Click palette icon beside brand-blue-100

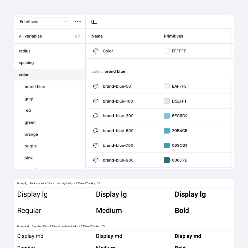(x=96, y=101)
